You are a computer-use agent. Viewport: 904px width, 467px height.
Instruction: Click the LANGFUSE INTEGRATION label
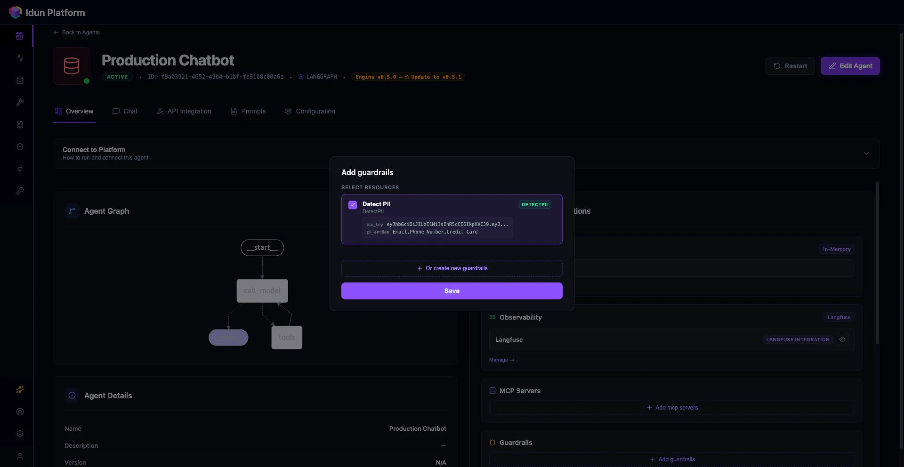pos(798,339)
